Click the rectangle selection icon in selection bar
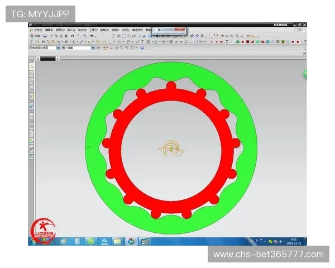Image resolution: width=335 pixels, height=268 pixels. 133,48
